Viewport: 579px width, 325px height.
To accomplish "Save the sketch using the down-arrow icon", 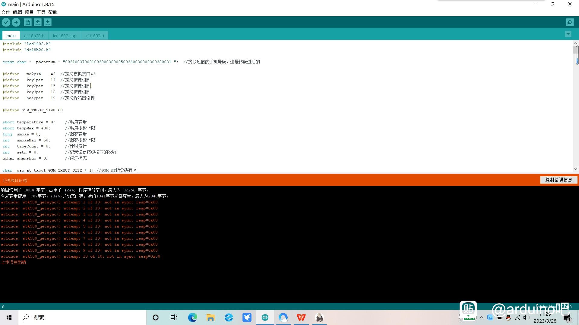I will click(x=48, y=22).
